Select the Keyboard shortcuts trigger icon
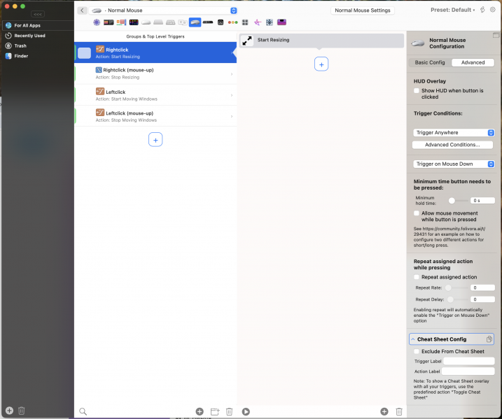The width and height of the screenshot is (502, 419). click(x=170, y=22)
